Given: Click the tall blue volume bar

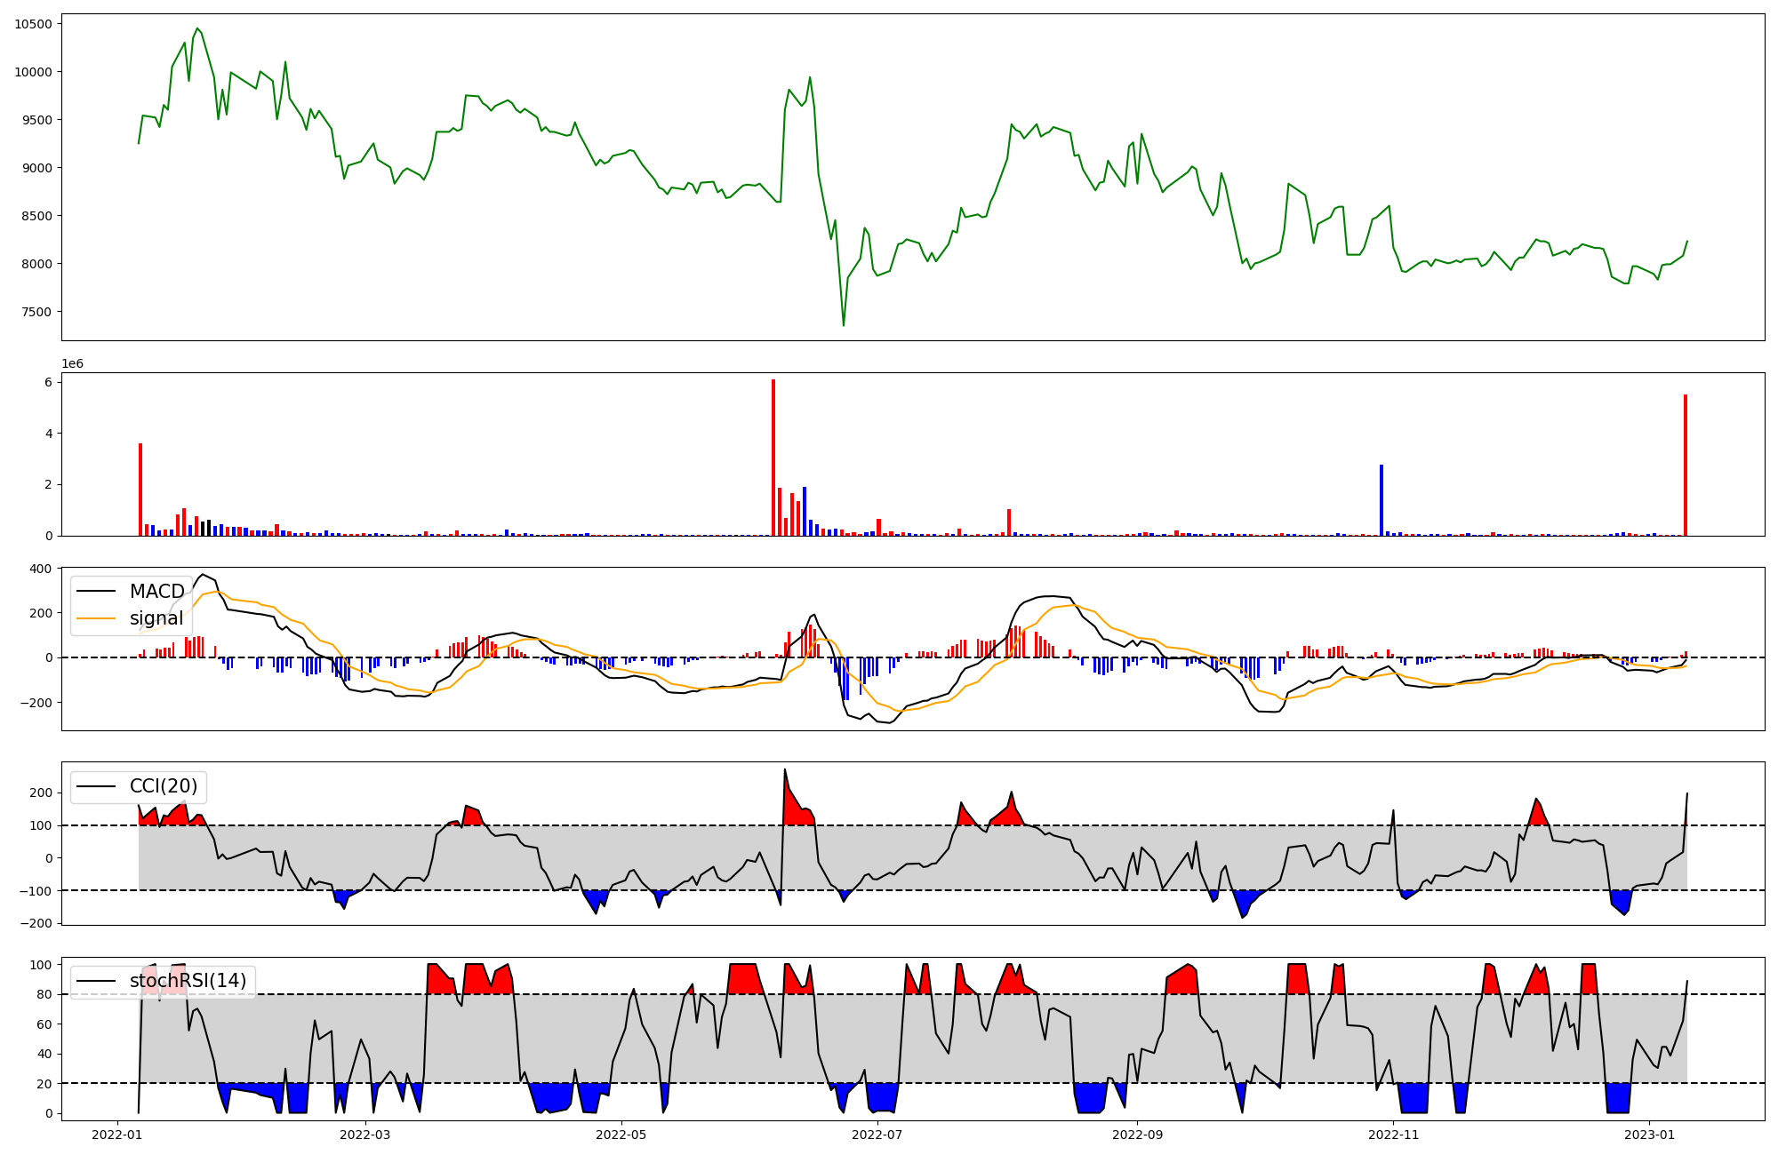Looking at the screenshot, I should click(1382, 499).
